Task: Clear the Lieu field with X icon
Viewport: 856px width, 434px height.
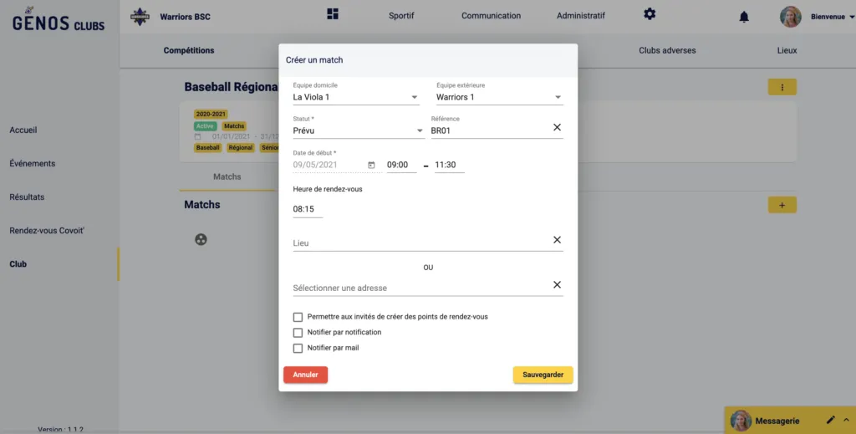Action: tap(557, 240)
